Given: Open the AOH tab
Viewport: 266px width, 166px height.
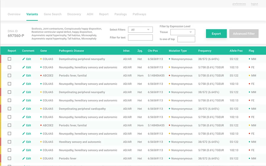Looking at the screenshot, I should pyautogui.click(x=90, y=14).
